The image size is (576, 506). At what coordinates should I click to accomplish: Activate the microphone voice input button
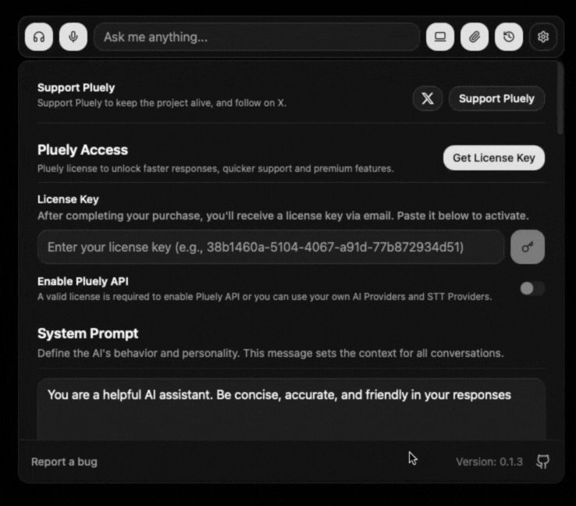pos(73,37)
